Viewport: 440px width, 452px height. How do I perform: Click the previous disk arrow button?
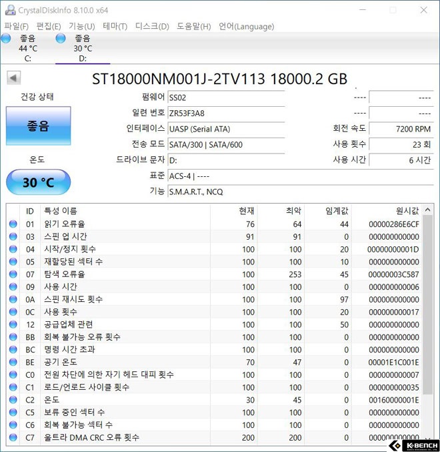pos(13,78)
